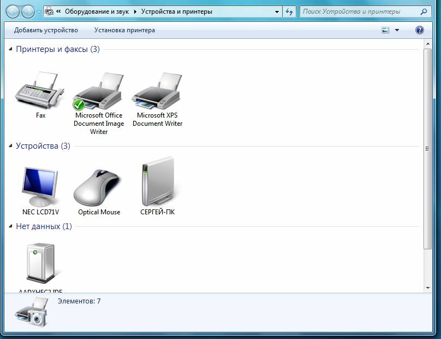Viewport: 441px width, 339px height.
Task: Select the NEC LCD71V monitor icon
Action: tap(40, 187)
